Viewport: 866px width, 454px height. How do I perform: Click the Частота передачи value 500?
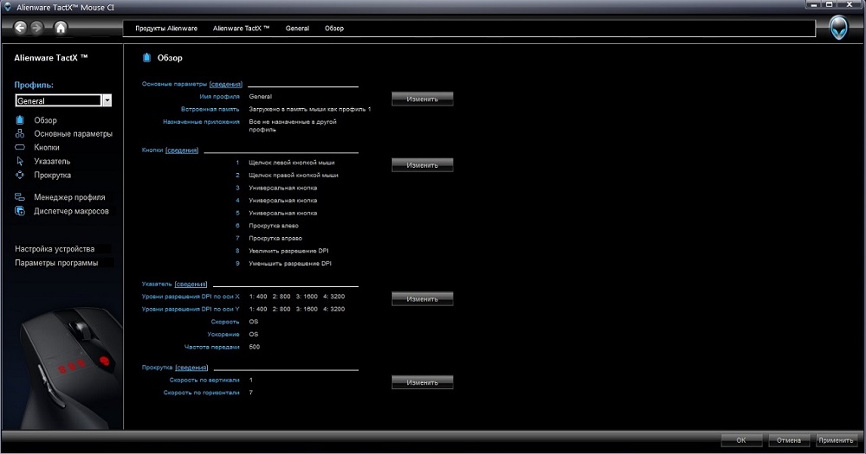254,347
